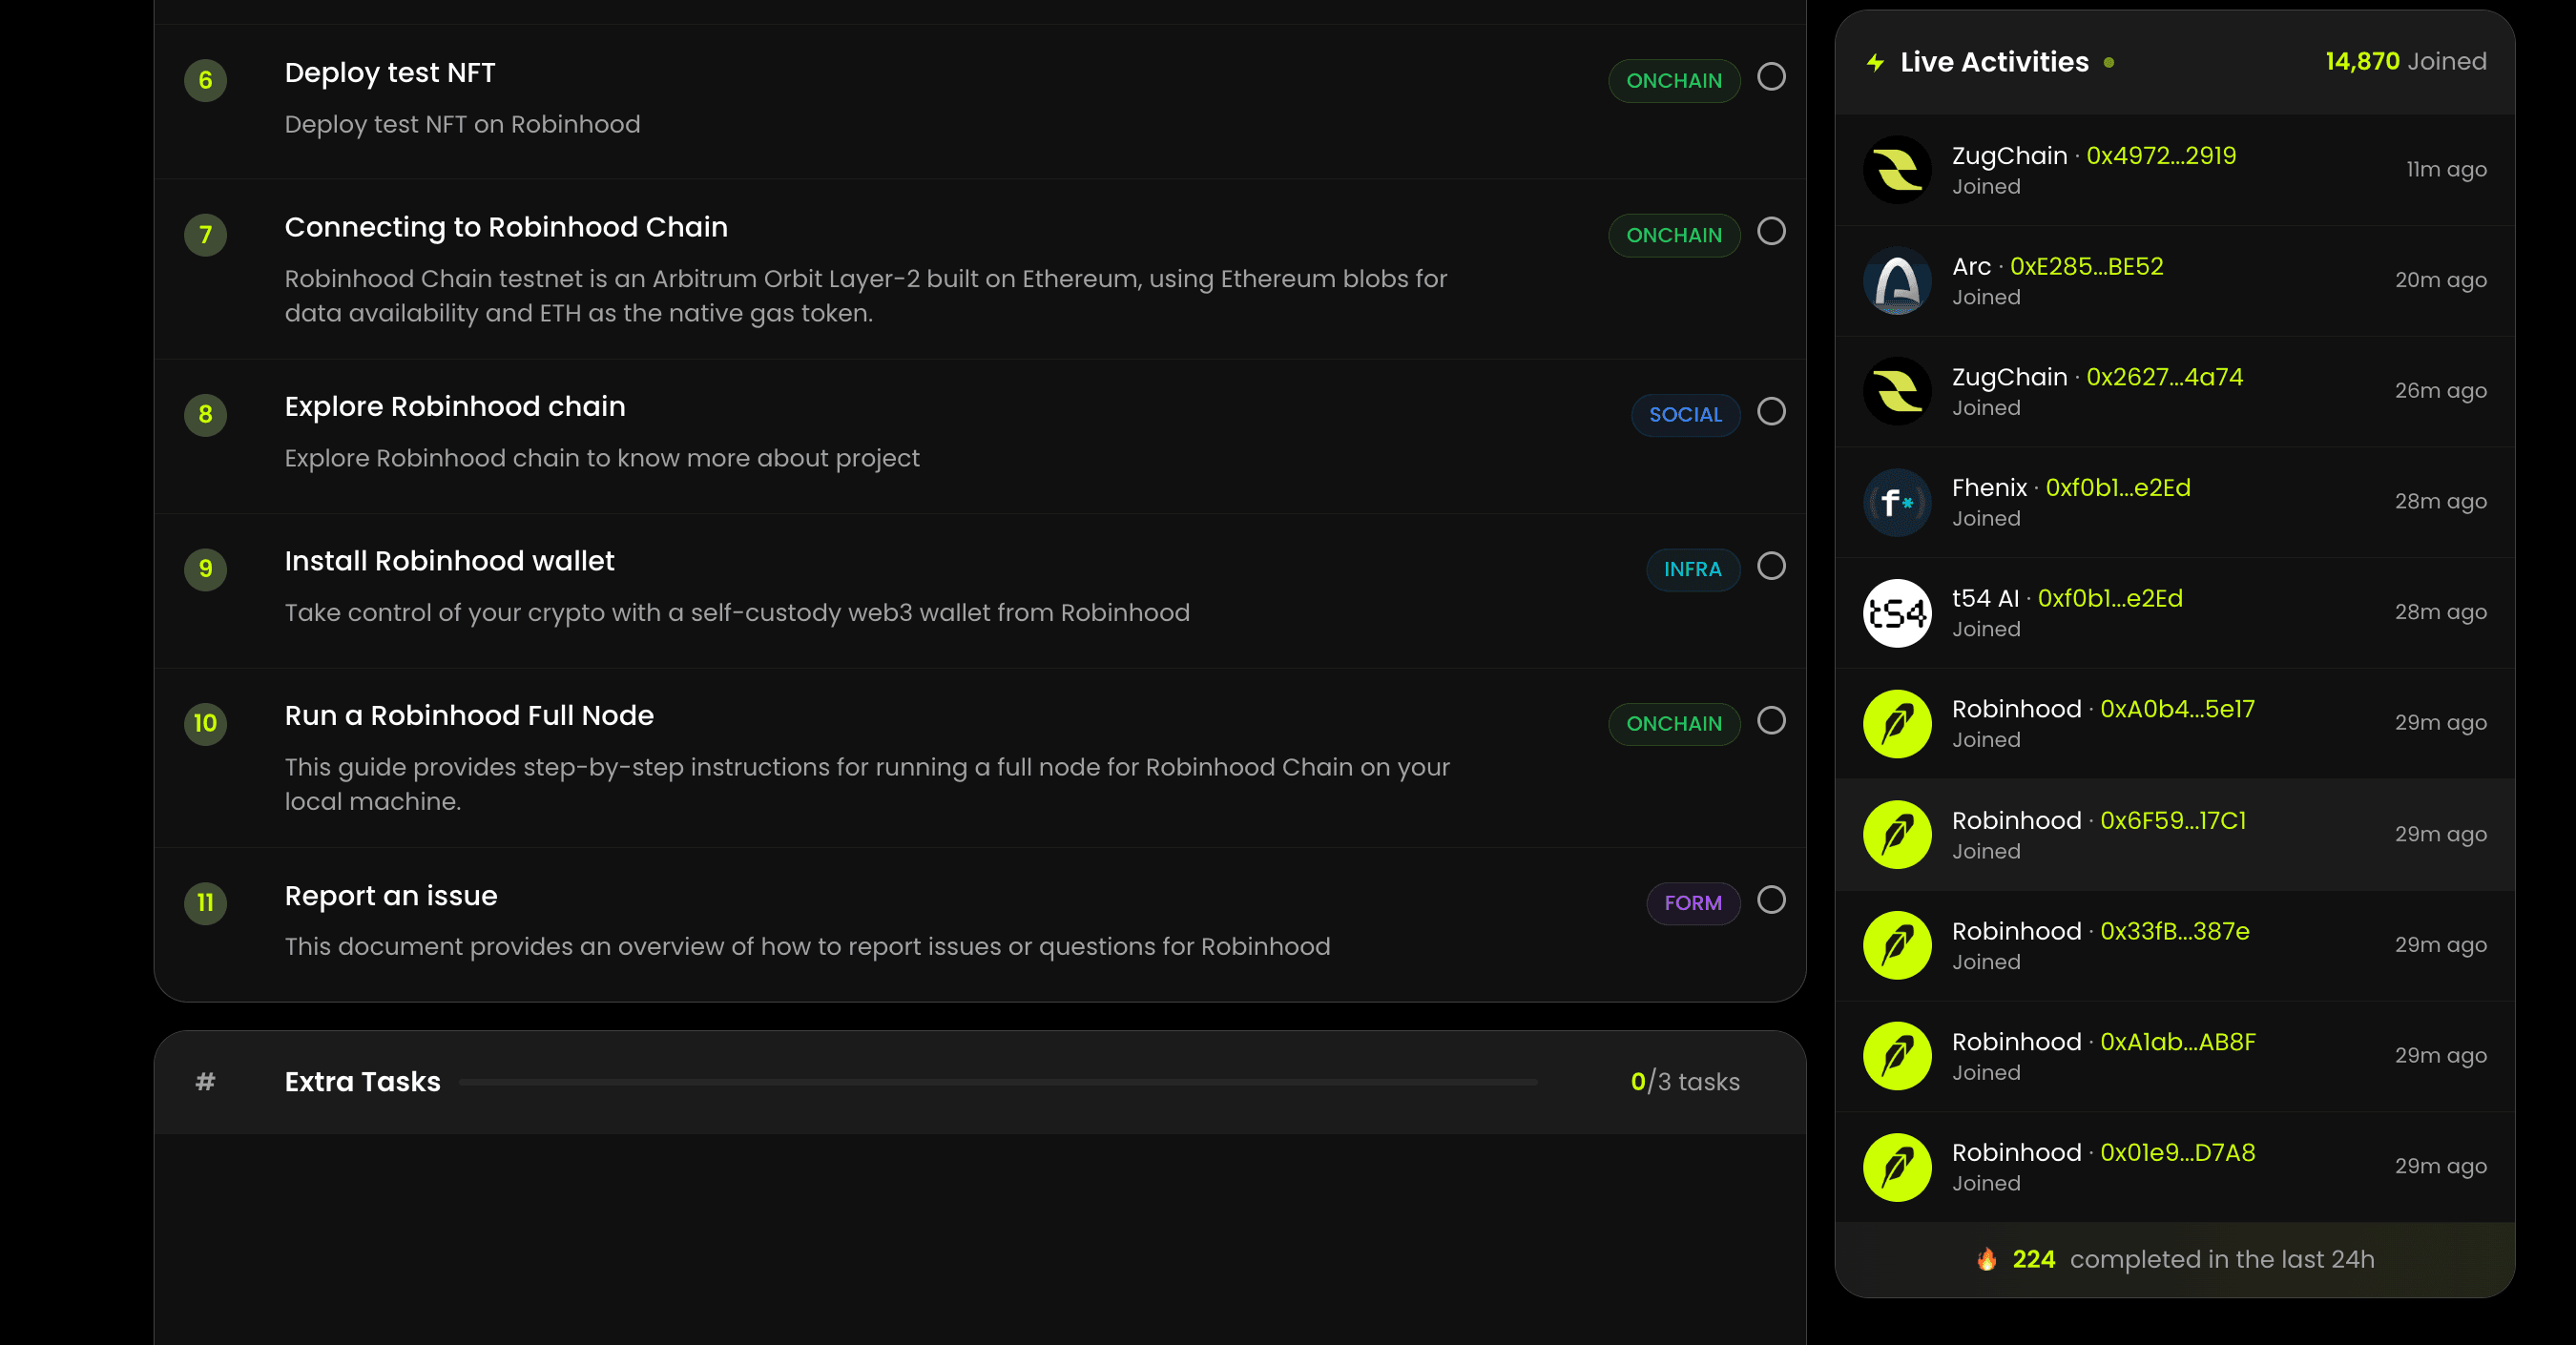The height and width of the screenshot is (1345, 2576).
Task: Open wallet address 0x4972...2919 link
Action: (2160, 156)
